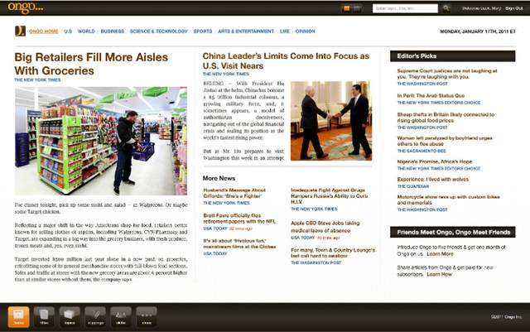The image size is (530, 332).
Task: Click the More News heading
Action: (219, 178)
